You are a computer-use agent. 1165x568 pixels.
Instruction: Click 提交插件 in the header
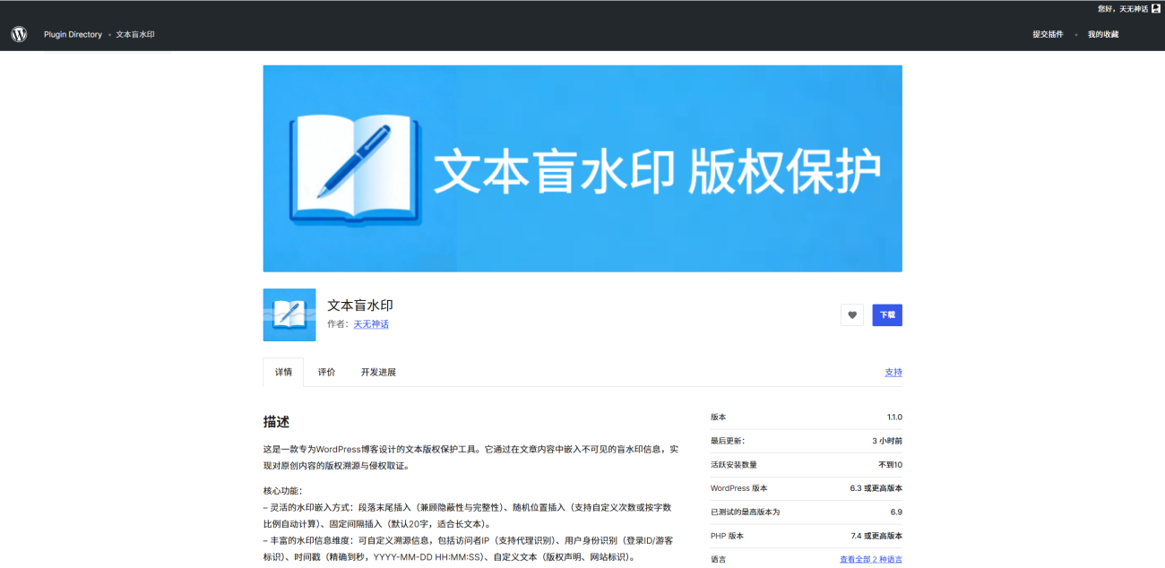[1047, 34]
